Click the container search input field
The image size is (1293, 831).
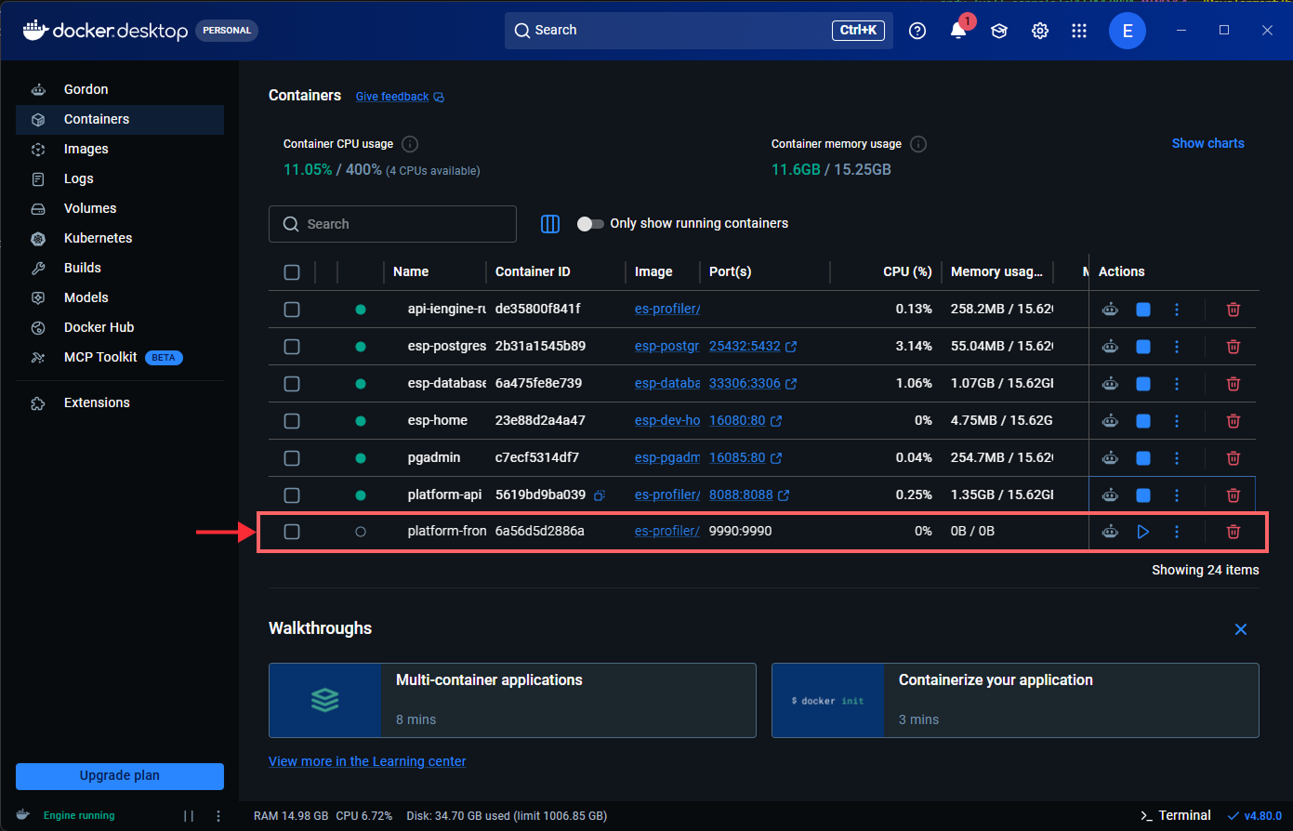click(x=392, y=224)
